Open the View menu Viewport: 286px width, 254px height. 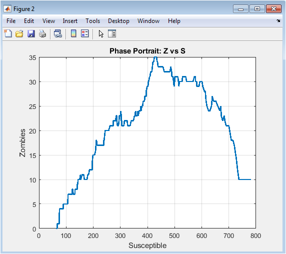click(x=48, y=21)
